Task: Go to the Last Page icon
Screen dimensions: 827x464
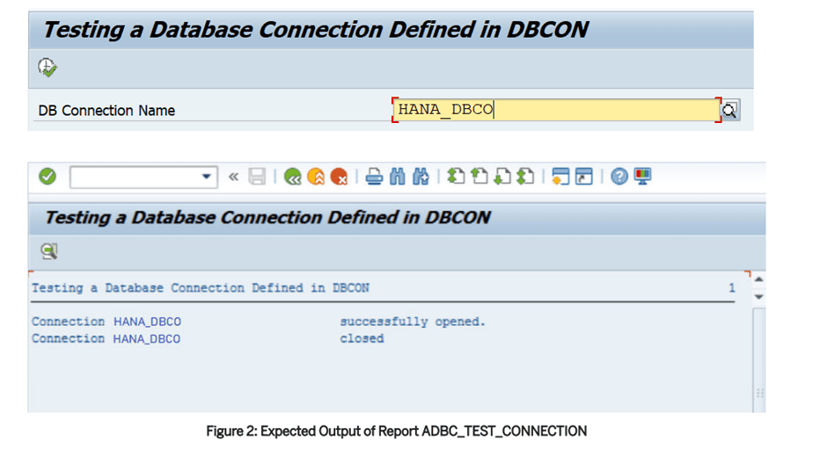Action: [524, 177]
